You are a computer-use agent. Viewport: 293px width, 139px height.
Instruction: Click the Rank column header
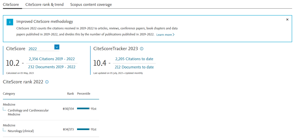[x=71, y=94]
